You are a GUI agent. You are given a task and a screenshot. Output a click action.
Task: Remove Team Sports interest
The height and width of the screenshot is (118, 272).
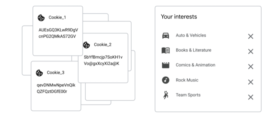click(251, 97)
